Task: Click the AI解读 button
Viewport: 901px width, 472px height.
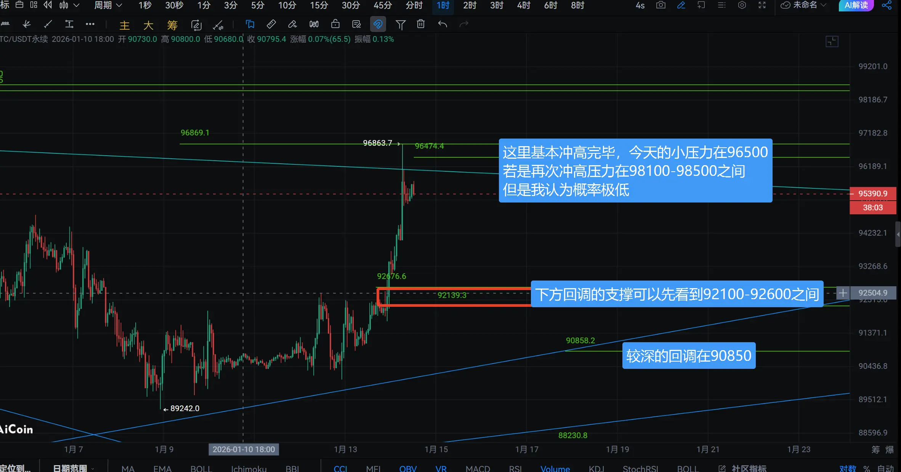Action: (856, 5)
